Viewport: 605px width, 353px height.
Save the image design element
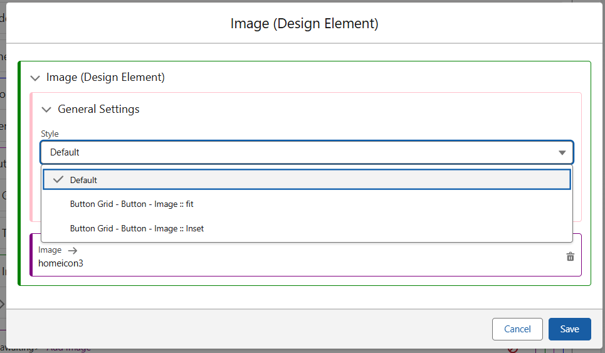[x=569, y=329]
